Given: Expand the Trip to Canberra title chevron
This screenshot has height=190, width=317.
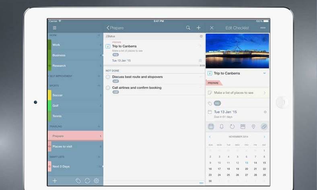Looking at the screenshot, I should (x=264, y=73).
